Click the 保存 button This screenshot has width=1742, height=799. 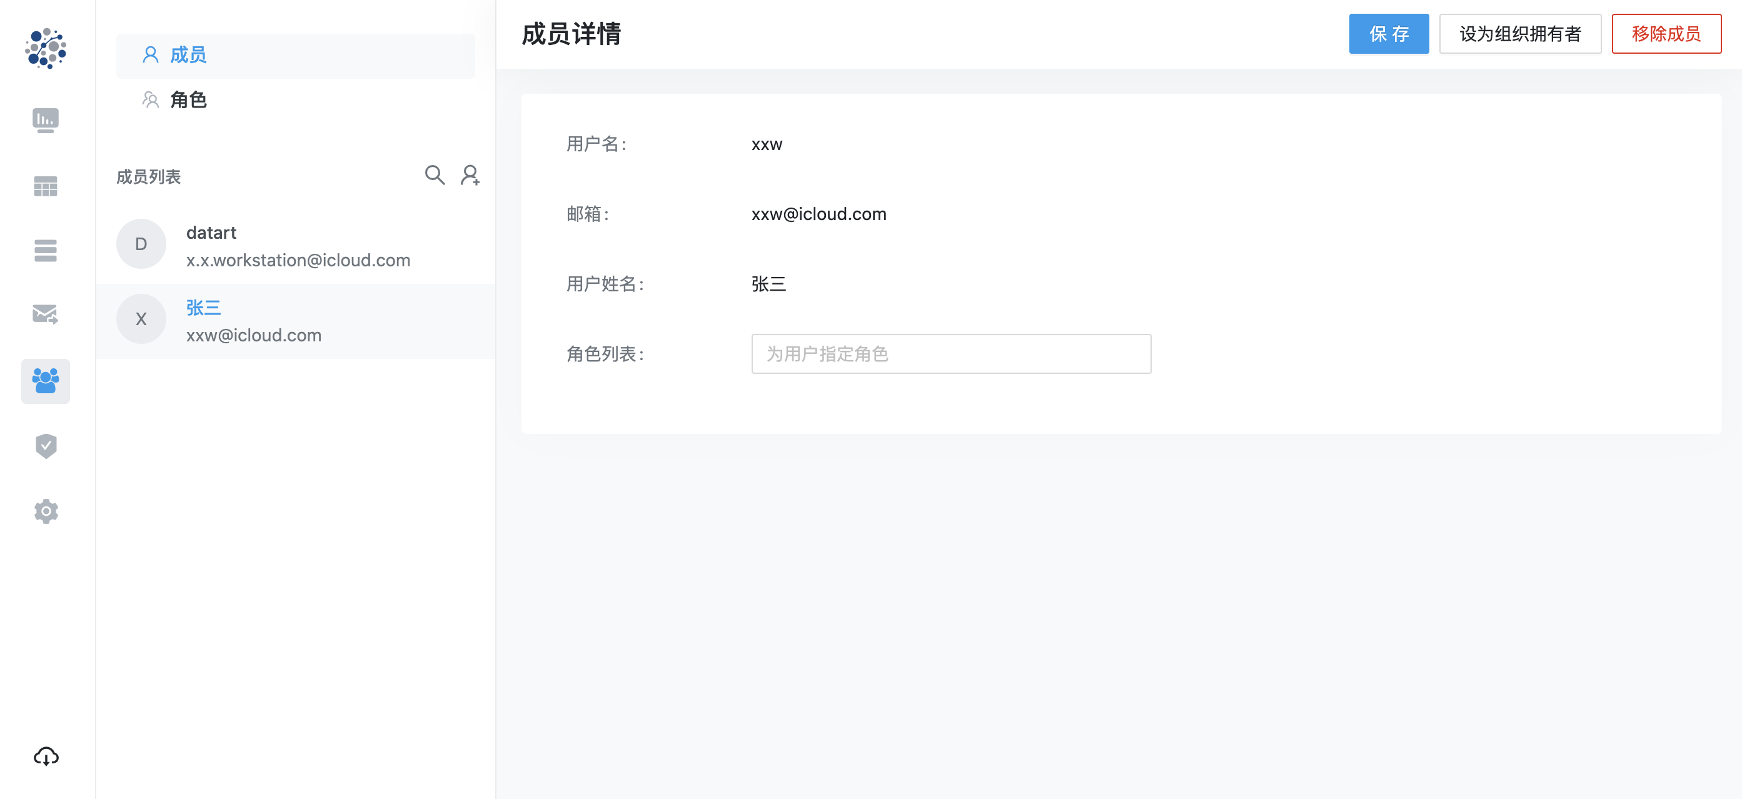point(1388,34)
